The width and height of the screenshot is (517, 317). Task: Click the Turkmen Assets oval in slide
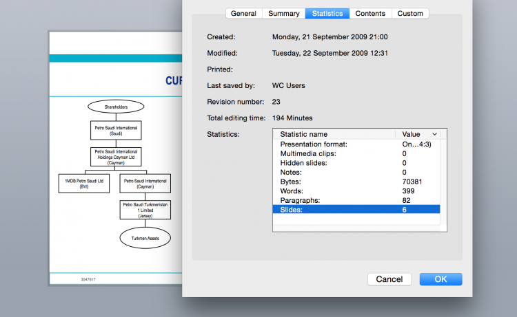tap(145, 238)
